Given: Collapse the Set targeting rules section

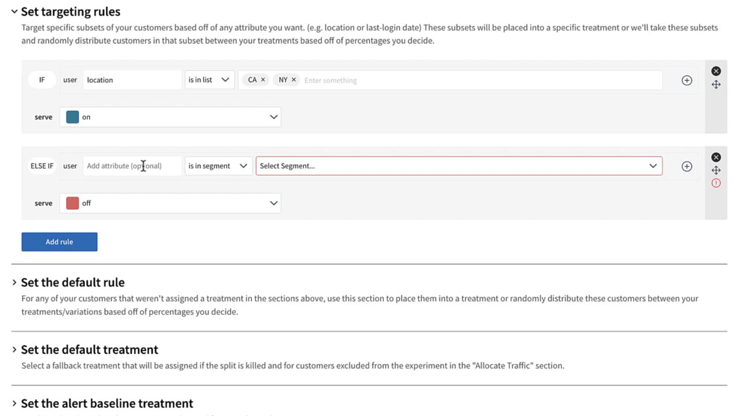Looking at the screenshot, I should [14, 12].
